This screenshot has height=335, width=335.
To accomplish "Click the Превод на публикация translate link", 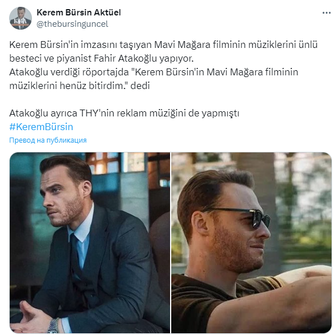I will (48, 140).
